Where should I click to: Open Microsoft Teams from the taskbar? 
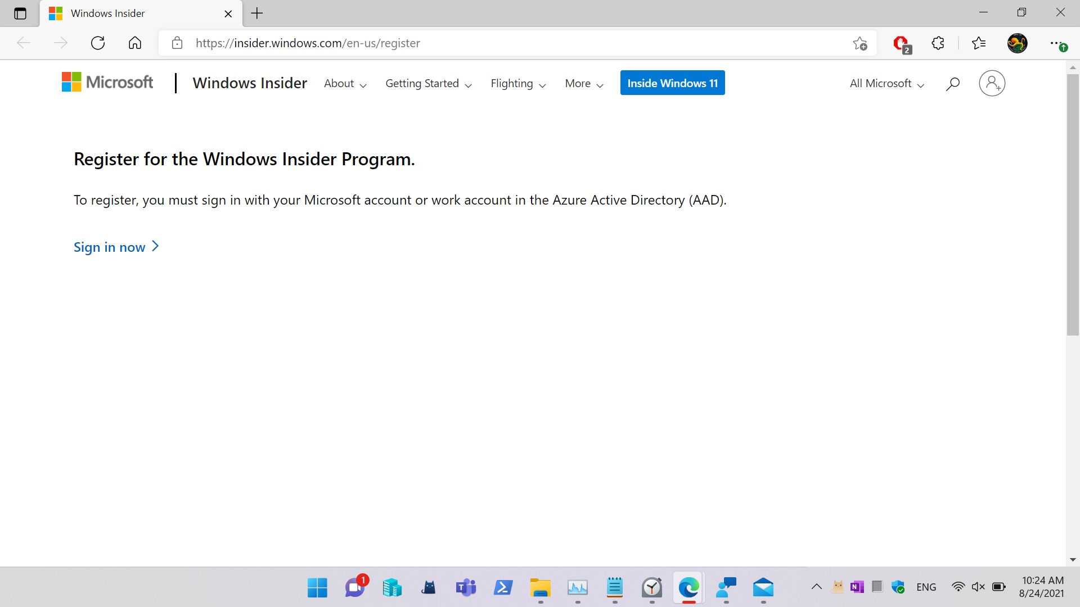pos(466,588)
